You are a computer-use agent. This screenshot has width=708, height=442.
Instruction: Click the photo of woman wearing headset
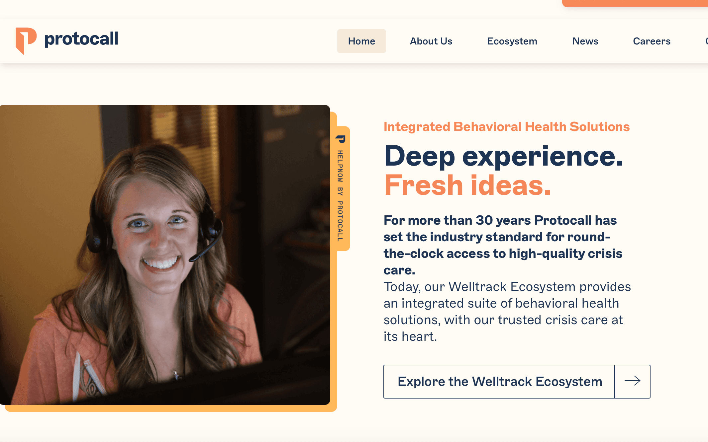[165, 255]
